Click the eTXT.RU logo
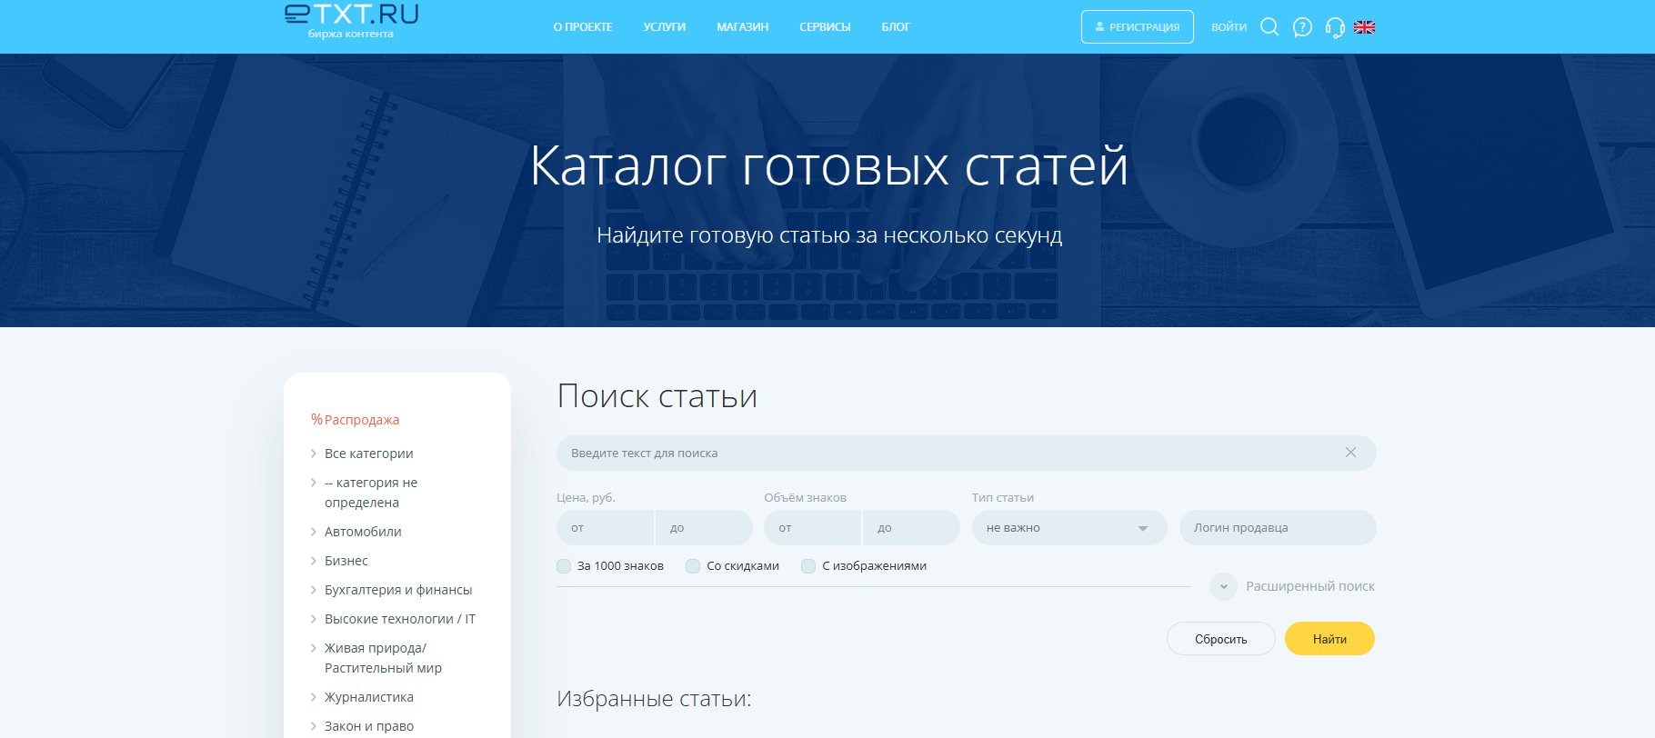This screenshot has height=738, width=1655. [351, 21]
